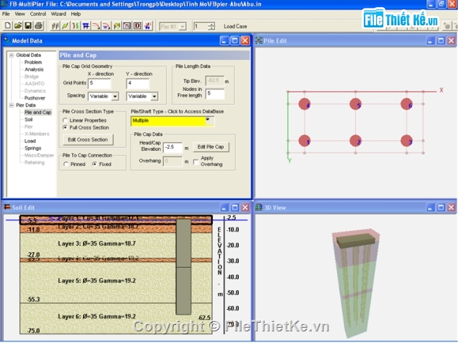Viewport: 462px width, 343px height.
Task: Click the Y-direction Grid Points field
Action: tap(138, 83)
